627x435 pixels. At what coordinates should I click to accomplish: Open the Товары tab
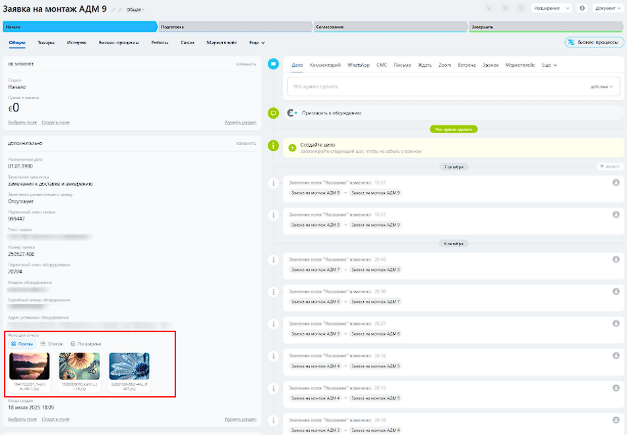[46, 42]
